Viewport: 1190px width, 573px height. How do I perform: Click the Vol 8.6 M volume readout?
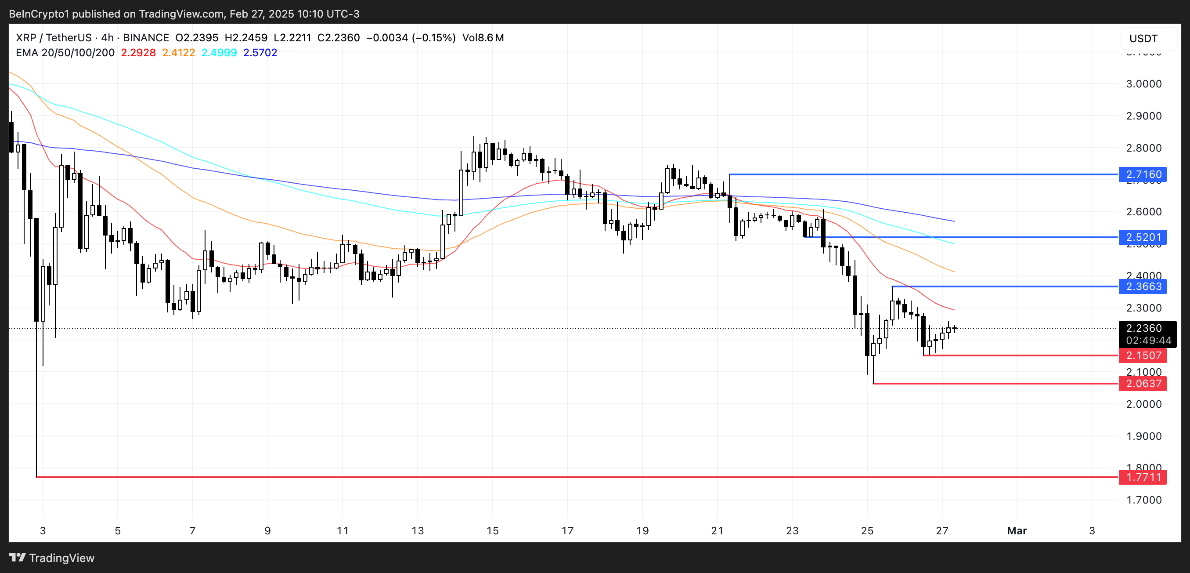tap(483, 38)
